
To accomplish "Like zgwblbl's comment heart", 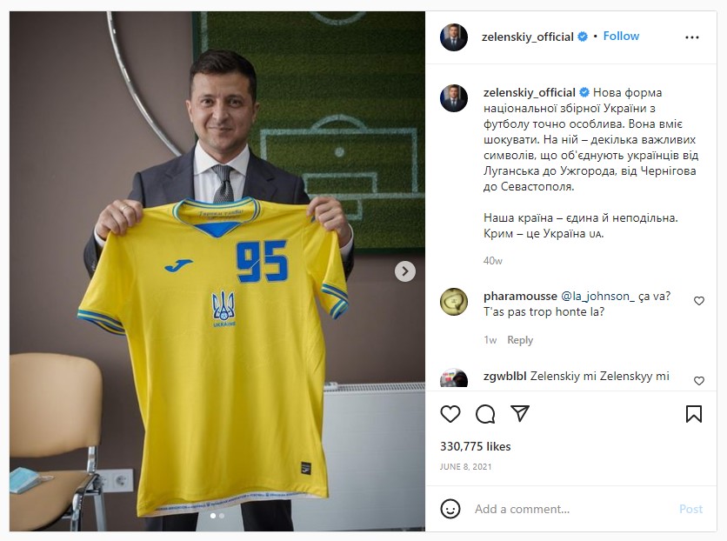I will (698, 381).
